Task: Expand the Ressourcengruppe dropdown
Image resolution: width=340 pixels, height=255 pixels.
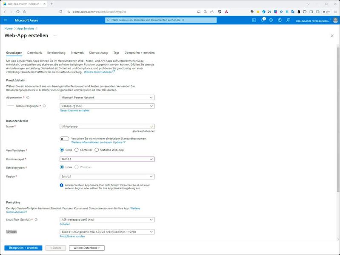Action: point(107,106)
